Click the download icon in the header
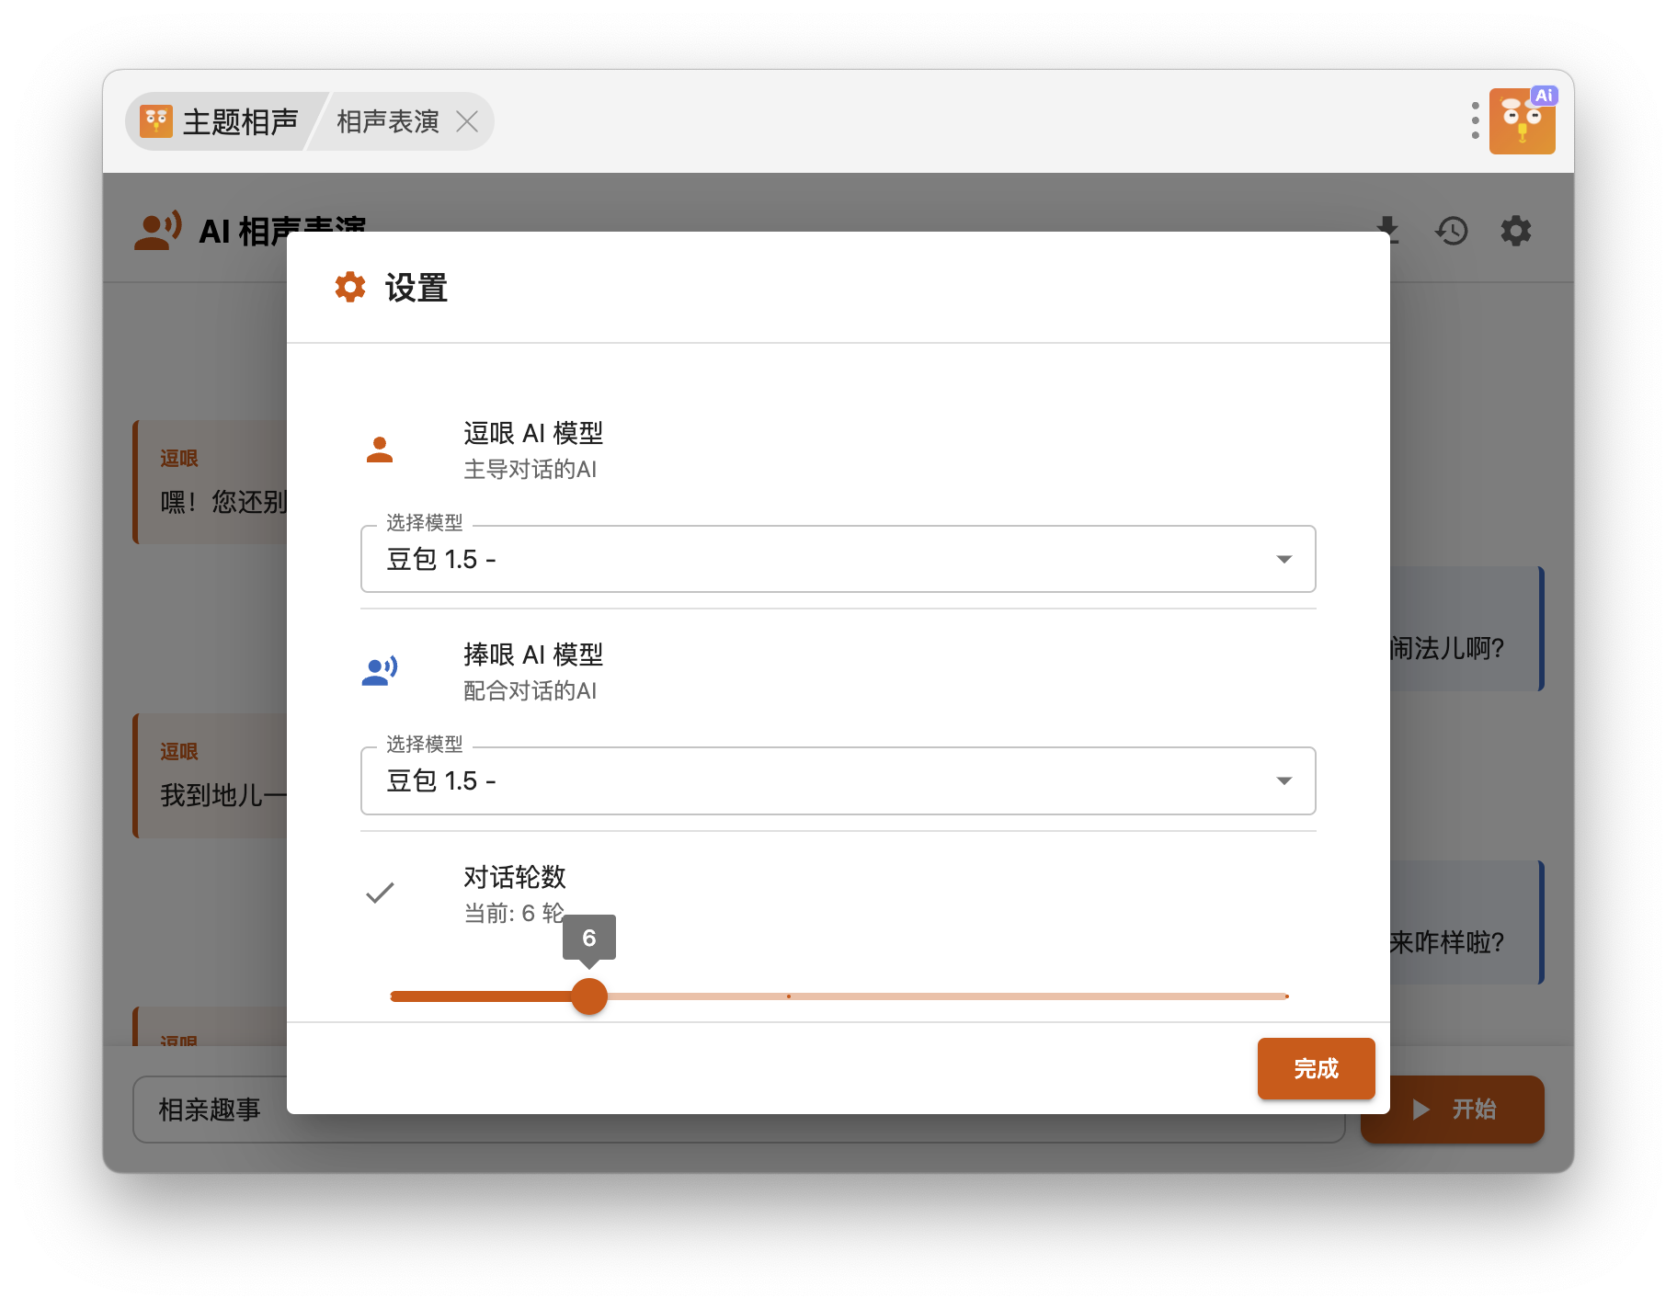Image resolution: width=1677 pixels, height=1309 pixels. (1386, 230)
